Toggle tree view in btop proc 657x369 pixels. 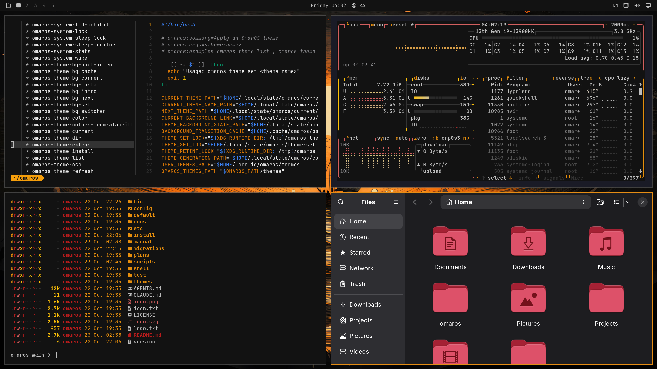(x=586, y=78)
